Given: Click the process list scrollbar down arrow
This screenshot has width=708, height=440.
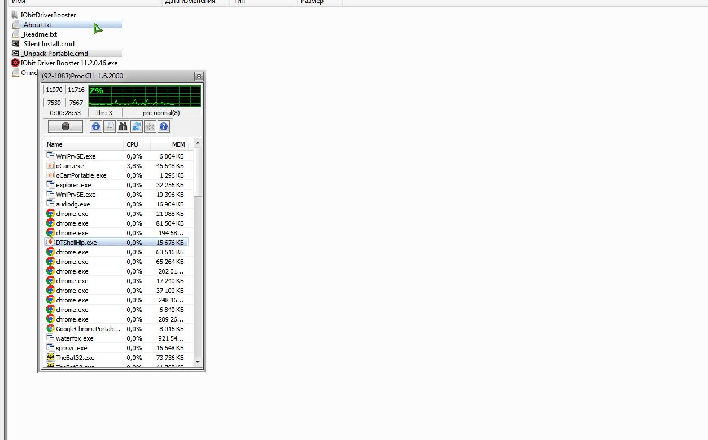Looking at the screenshot, I should 198,362.
